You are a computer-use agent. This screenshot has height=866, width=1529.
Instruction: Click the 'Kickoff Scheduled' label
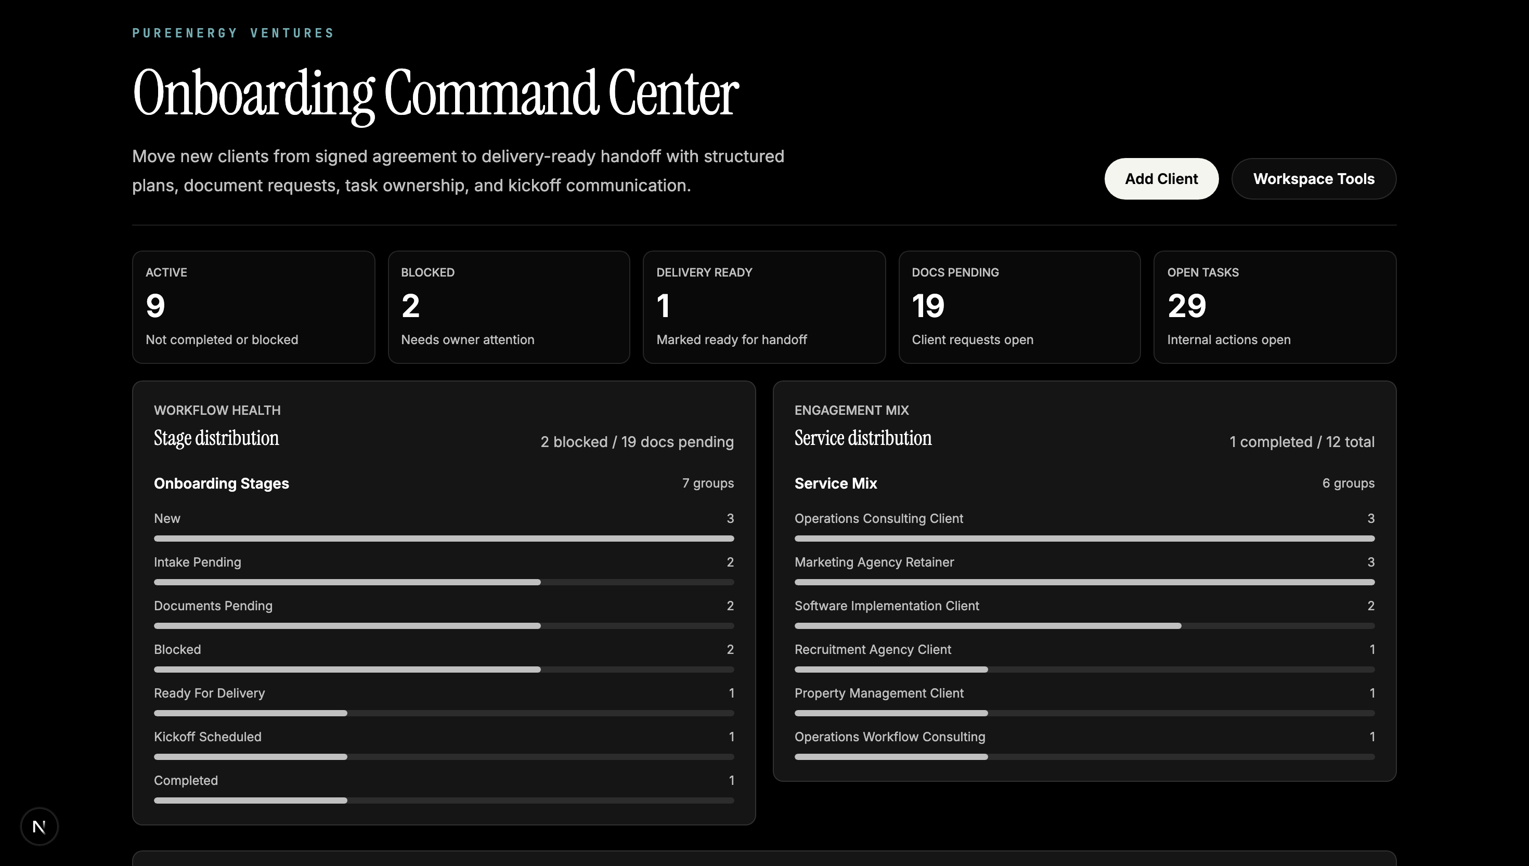click(208, 737)
